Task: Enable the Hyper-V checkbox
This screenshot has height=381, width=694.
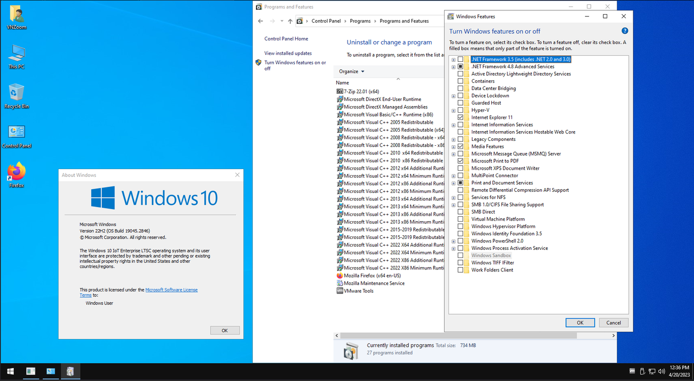Action: tap(460, 110)
